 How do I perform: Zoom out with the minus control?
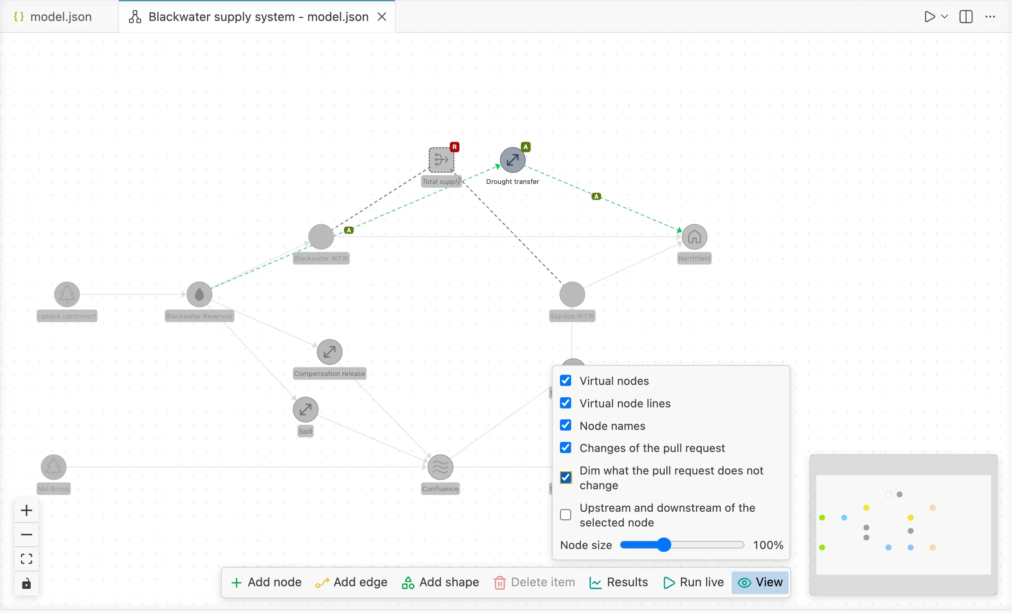click(x=27, y=535)
